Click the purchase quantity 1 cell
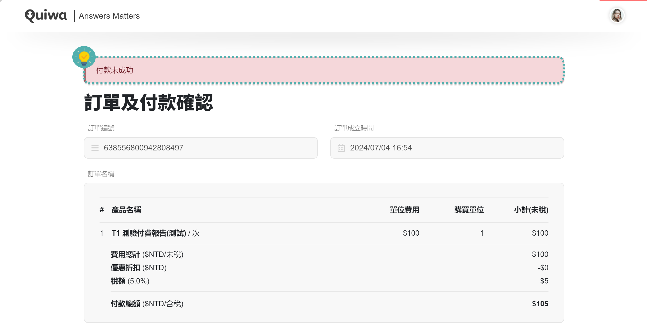 [x=482, y=233]
